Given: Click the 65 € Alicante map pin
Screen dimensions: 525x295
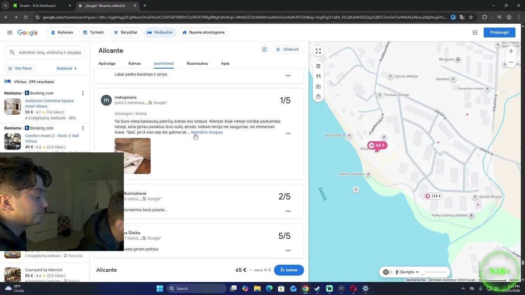Looking at the screenshot, I should coord(377,145).
